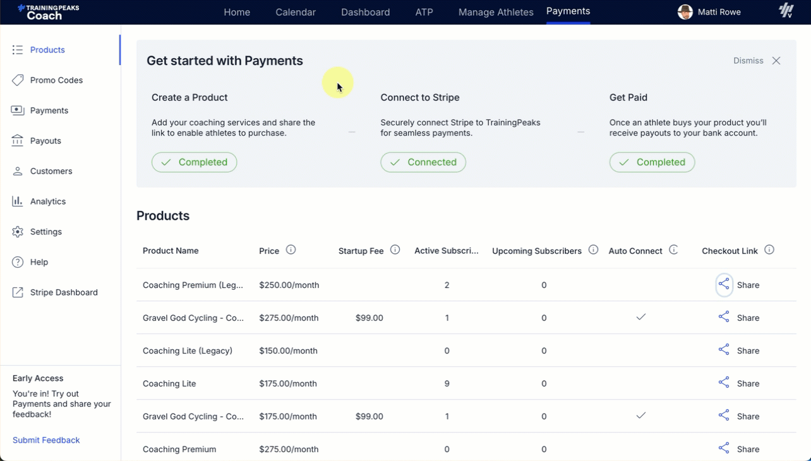Click the Auto Connect info icon
Viewport: 811px width, 461px height.
point(673,250)
